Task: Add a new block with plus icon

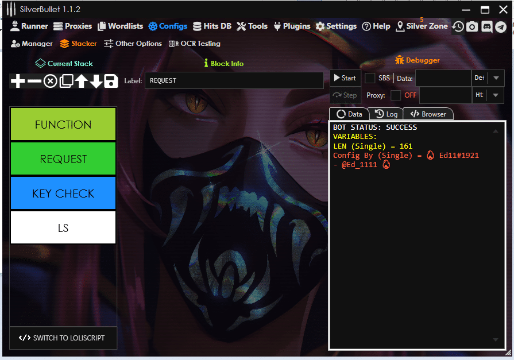Action: [18, 81]
